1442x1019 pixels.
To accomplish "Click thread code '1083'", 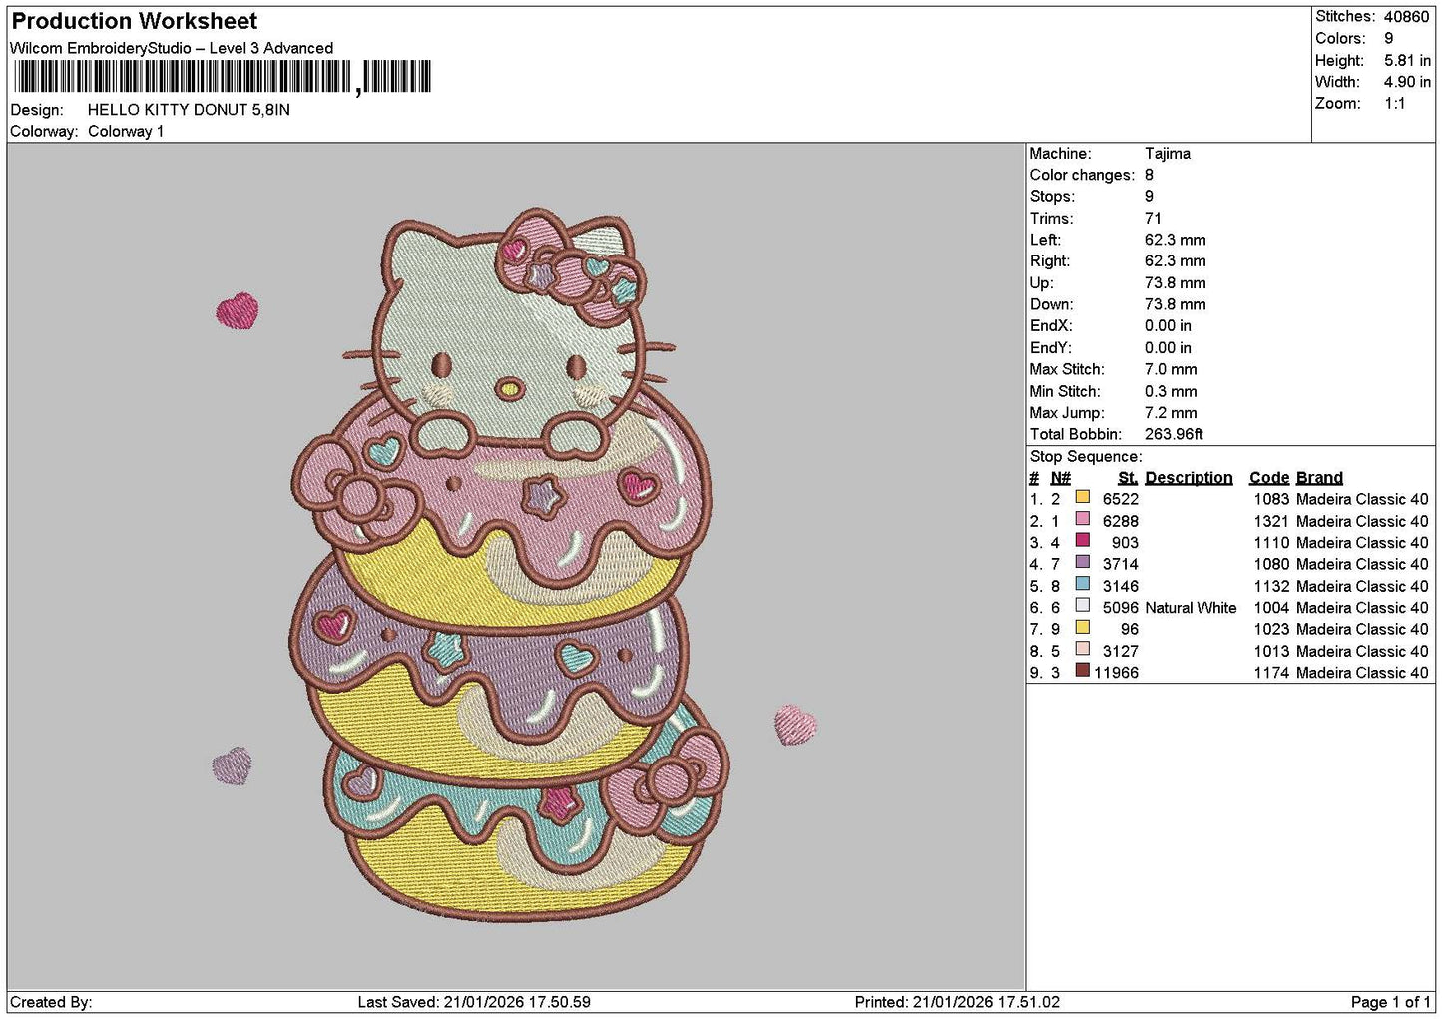I will pos(1271,500).
